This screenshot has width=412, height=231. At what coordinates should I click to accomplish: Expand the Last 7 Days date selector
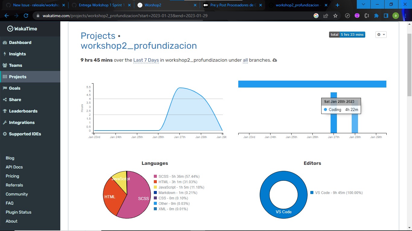coord(146,60)
